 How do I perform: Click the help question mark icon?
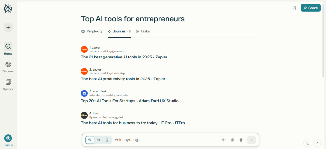click(316, 143)
